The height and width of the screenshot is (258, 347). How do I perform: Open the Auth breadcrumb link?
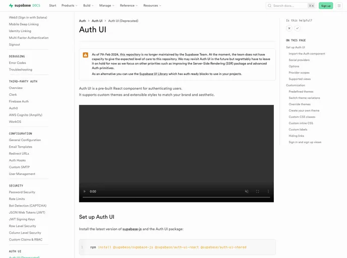pyautogui.click(x=82, y=21)
